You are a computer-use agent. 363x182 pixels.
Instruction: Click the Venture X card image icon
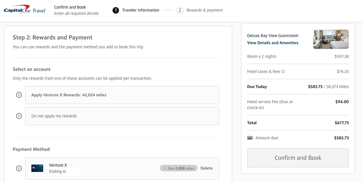tap(37, 168)
